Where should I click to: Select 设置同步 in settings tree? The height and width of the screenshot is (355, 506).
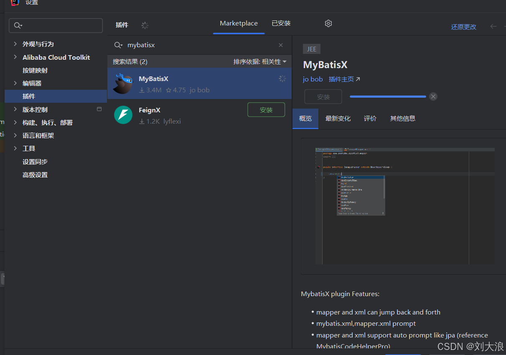click(x=35, y=162)
